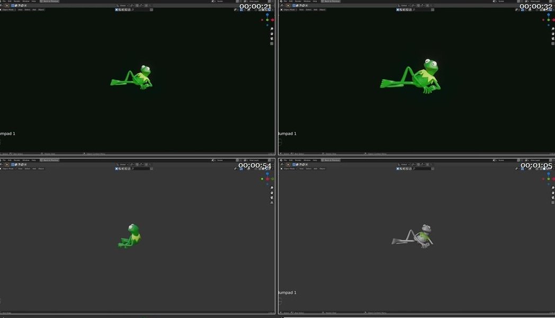Click the zoom magnifier icon in the 00:00:54 viewport
The image size is (555, 318).
pyautogui.click(x=272, y=188)
